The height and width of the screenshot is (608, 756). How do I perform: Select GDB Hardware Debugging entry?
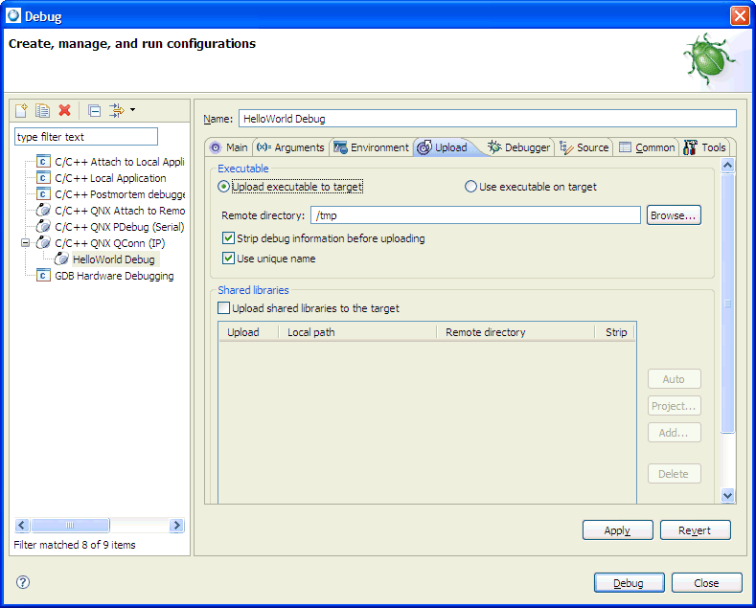click(114, 276)
